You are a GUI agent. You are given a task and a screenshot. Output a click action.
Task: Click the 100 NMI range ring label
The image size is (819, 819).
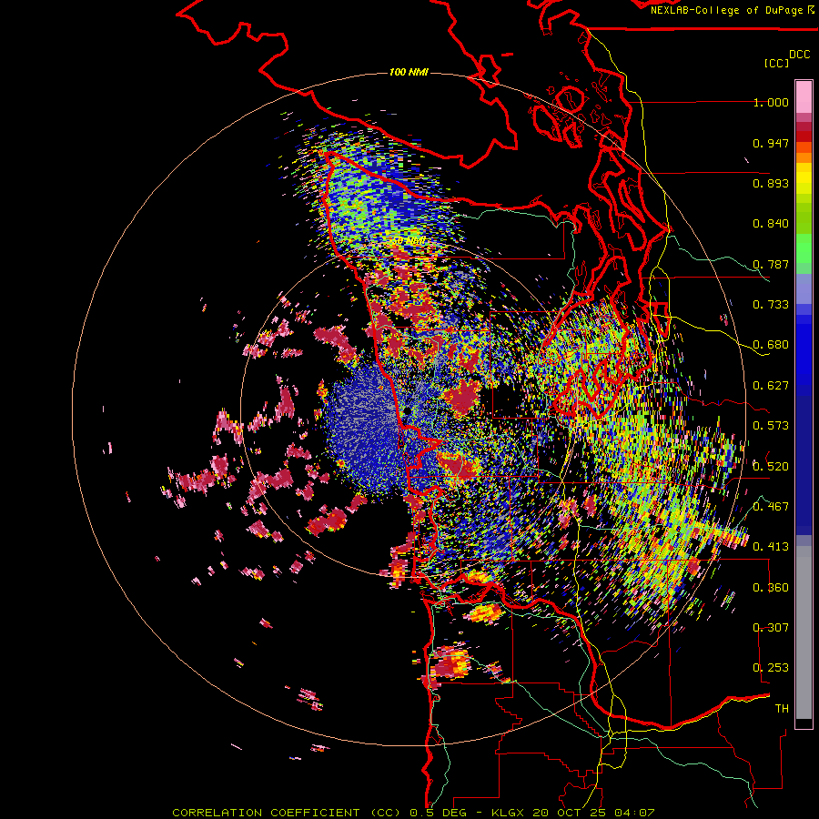409,72
